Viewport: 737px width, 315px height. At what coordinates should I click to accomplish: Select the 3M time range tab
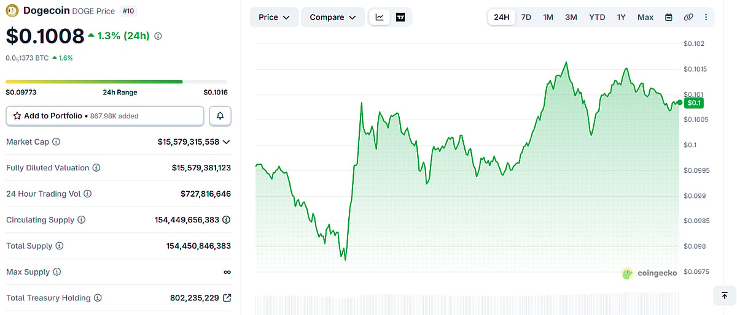[x=571, y=17]
